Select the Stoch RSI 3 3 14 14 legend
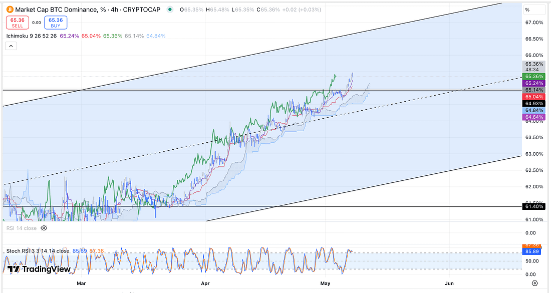Screen dimensions: 551x293 point(38,251)
